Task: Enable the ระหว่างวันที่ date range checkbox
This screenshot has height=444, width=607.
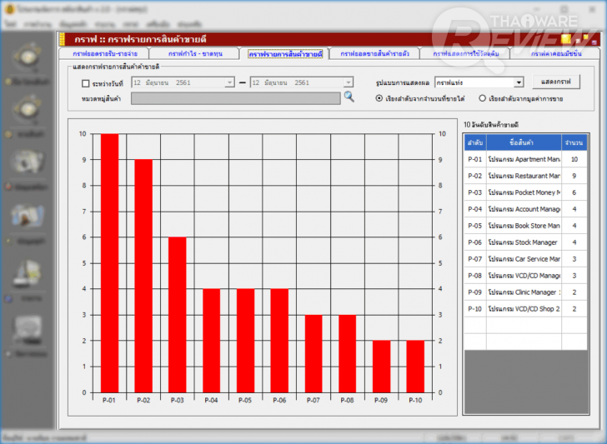Action: point(85,82)
